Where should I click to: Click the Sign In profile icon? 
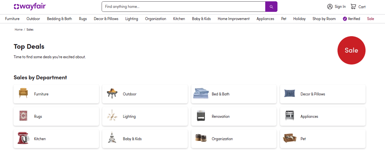pyautogui.click(x=330, y=7)
